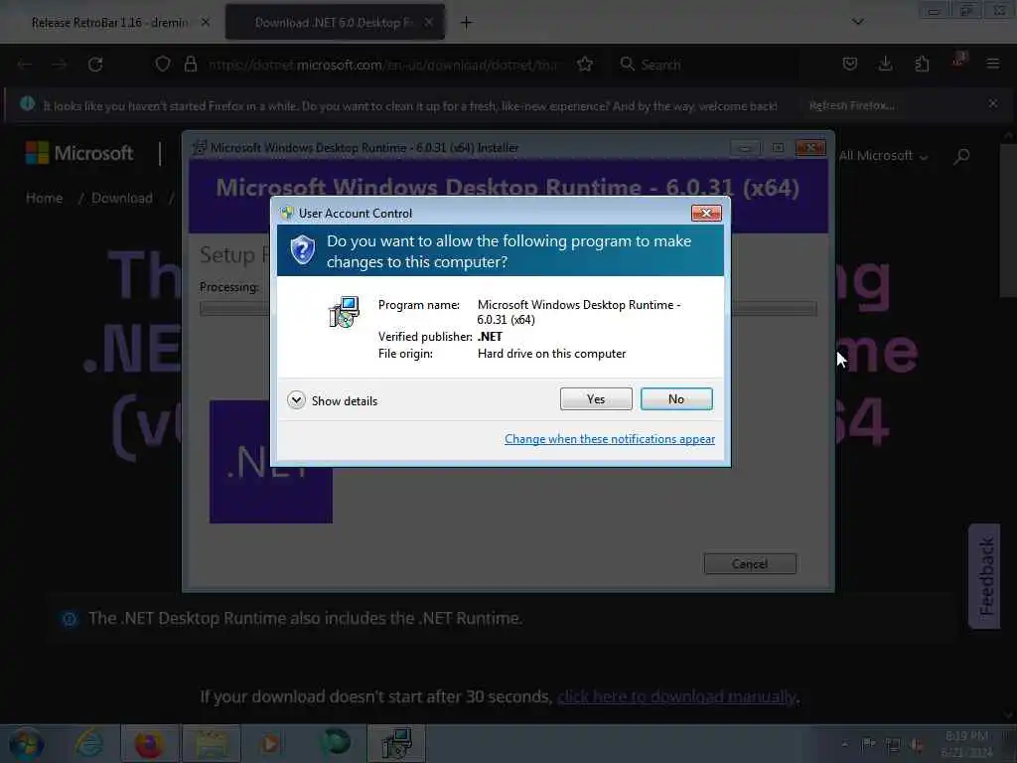The image size is (1017, 763).
Task: Open Windows Explorer folder from taskbar
Action: (211, 743)
